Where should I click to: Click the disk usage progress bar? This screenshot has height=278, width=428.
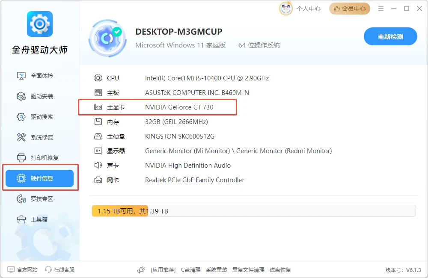coord(253,211)
